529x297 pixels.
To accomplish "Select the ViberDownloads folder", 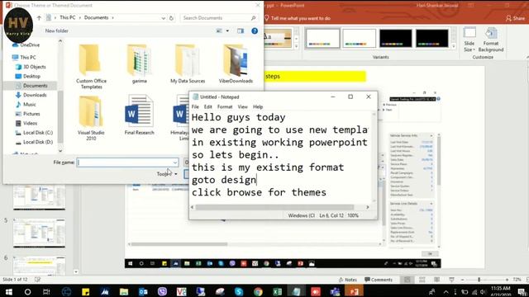I will (236, 64).
